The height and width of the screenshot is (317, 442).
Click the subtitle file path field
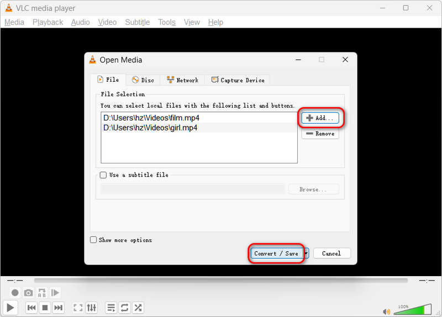(192, 189)
